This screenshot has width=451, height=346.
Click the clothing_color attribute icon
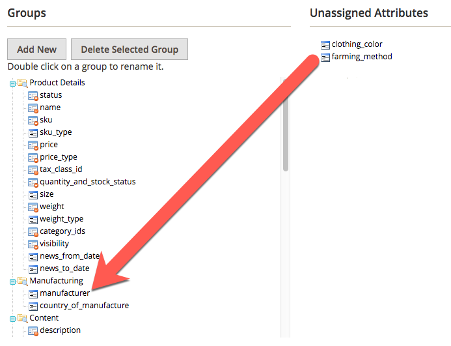(x=325, y=44)
